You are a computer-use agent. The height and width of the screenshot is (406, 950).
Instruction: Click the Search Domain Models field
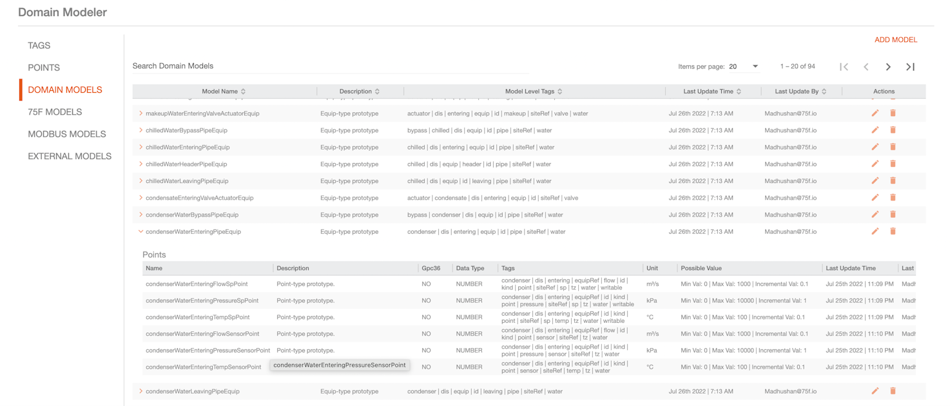coord(329,66)
